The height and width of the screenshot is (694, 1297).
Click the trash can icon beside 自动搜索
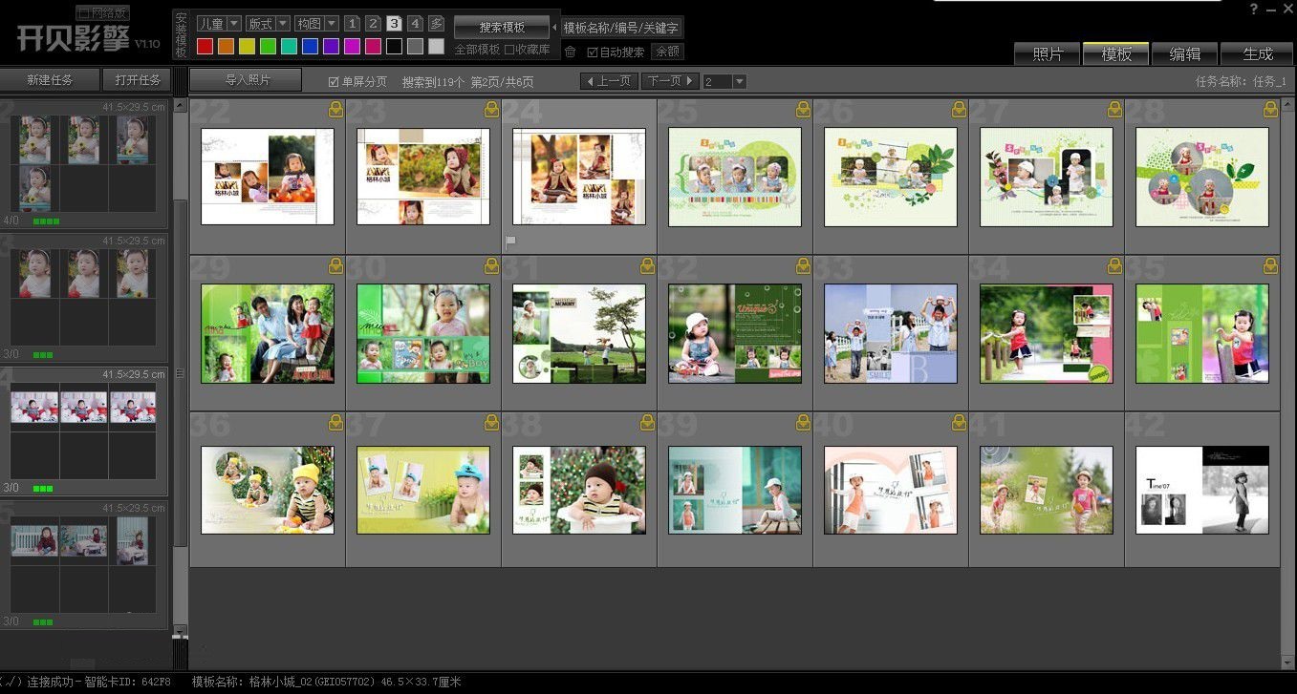(571, 52)
